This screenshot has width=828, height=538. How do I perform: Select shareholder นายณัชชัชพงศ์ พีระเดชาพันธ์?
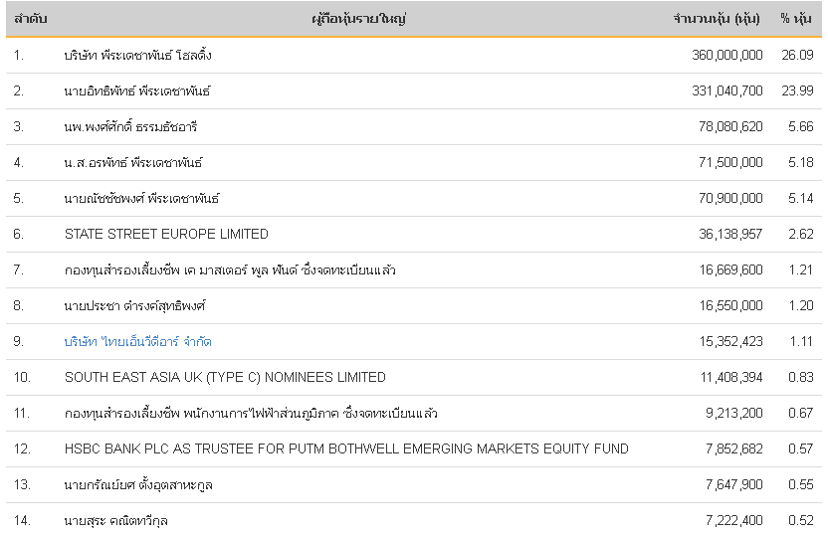pyautogui.click(x=141, y=198)
